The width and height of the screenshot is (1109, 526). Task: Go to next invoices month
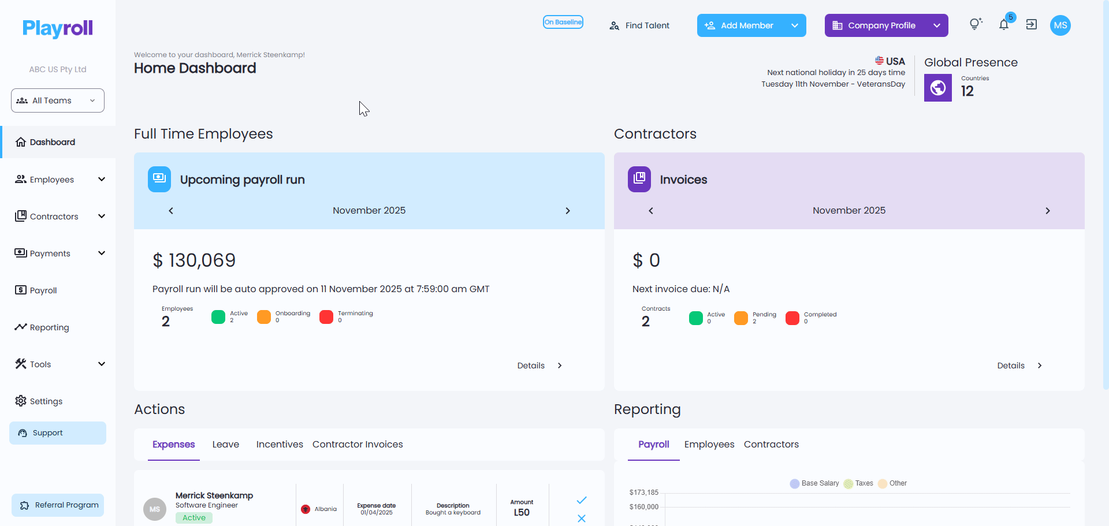(x=1048, y=211)
